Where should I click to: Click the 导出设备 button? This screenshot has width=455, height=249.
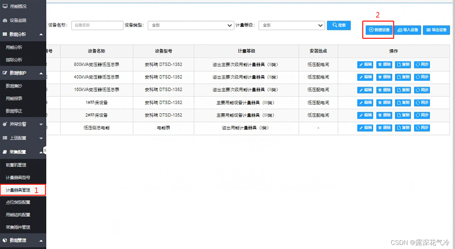pyautogui.click(x=436, y=30)
